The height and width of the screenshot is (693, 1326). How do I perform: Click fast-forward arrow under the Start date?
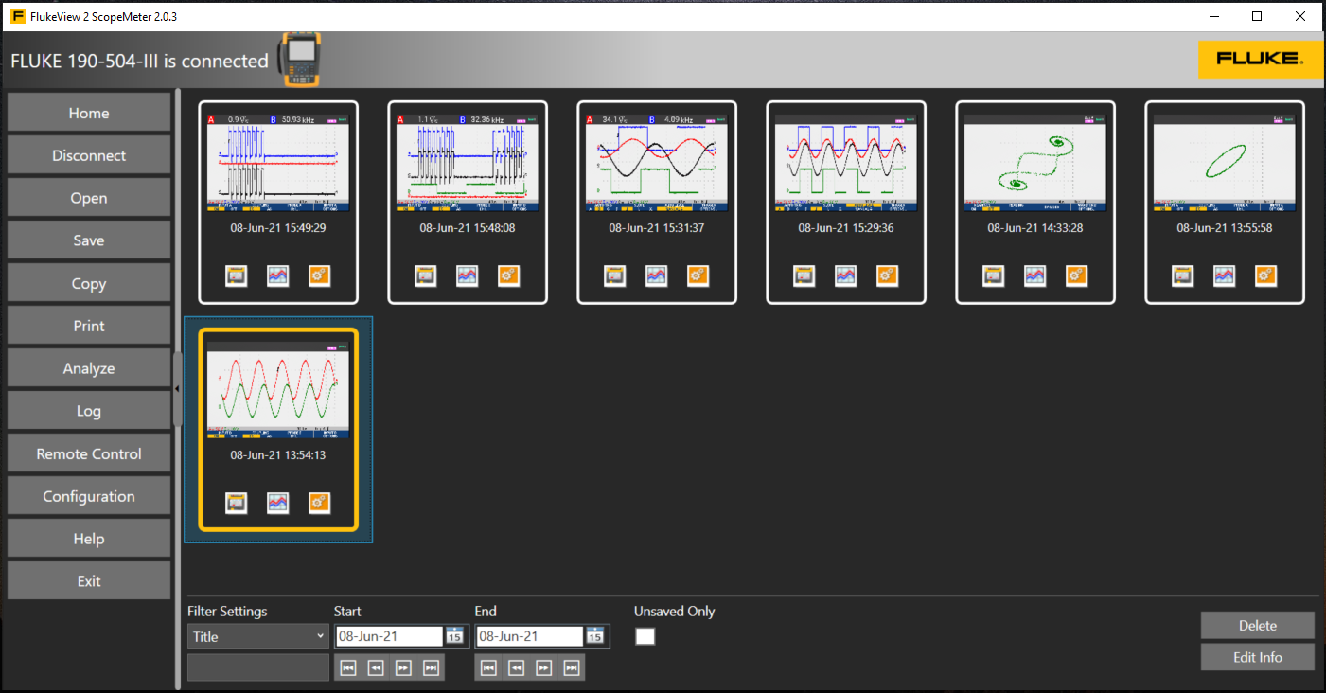(x=402, y=666)
